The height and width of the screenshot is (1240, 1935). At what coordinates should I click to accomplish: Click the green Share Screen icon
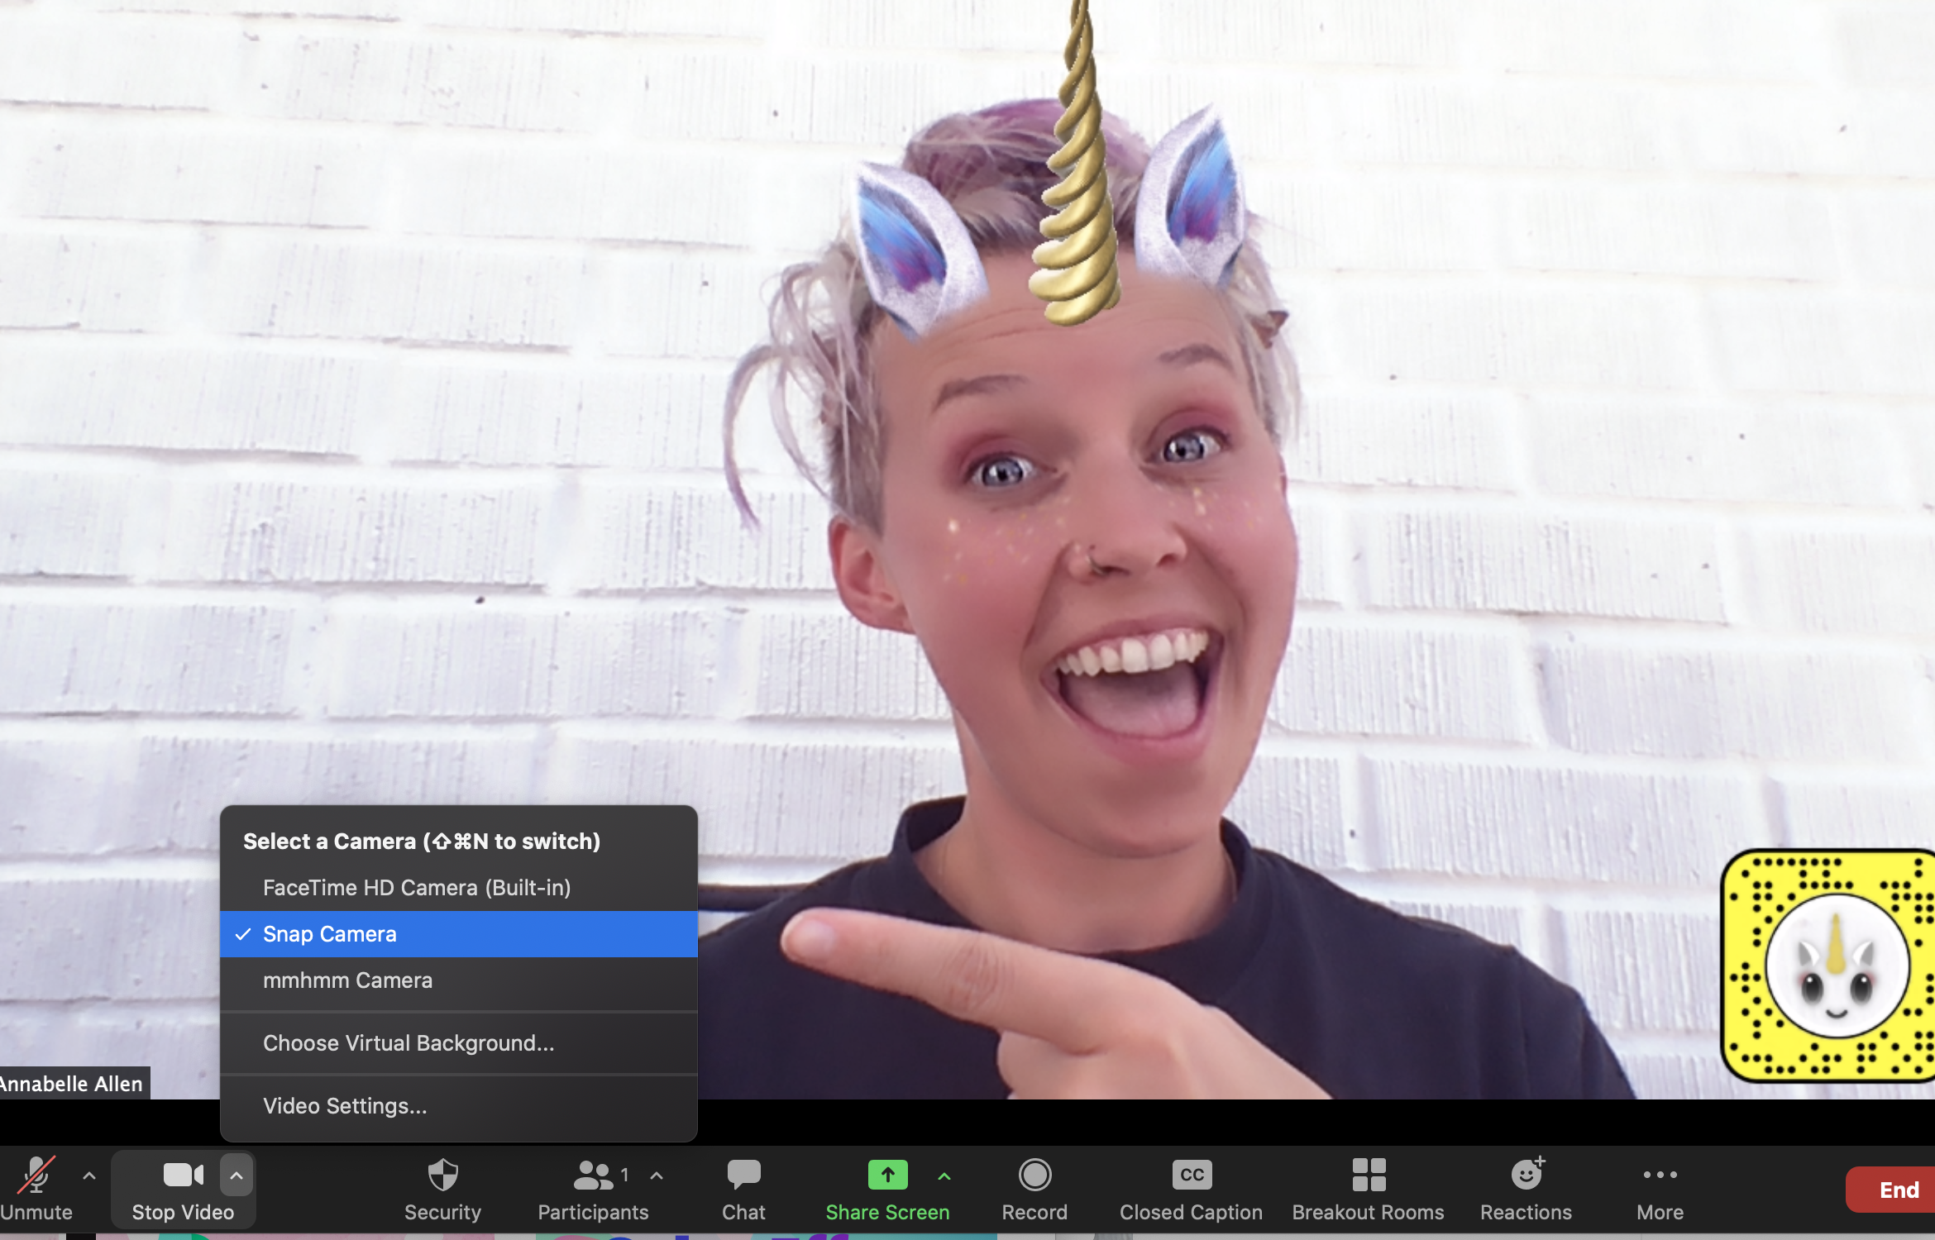coord(887,1175)
